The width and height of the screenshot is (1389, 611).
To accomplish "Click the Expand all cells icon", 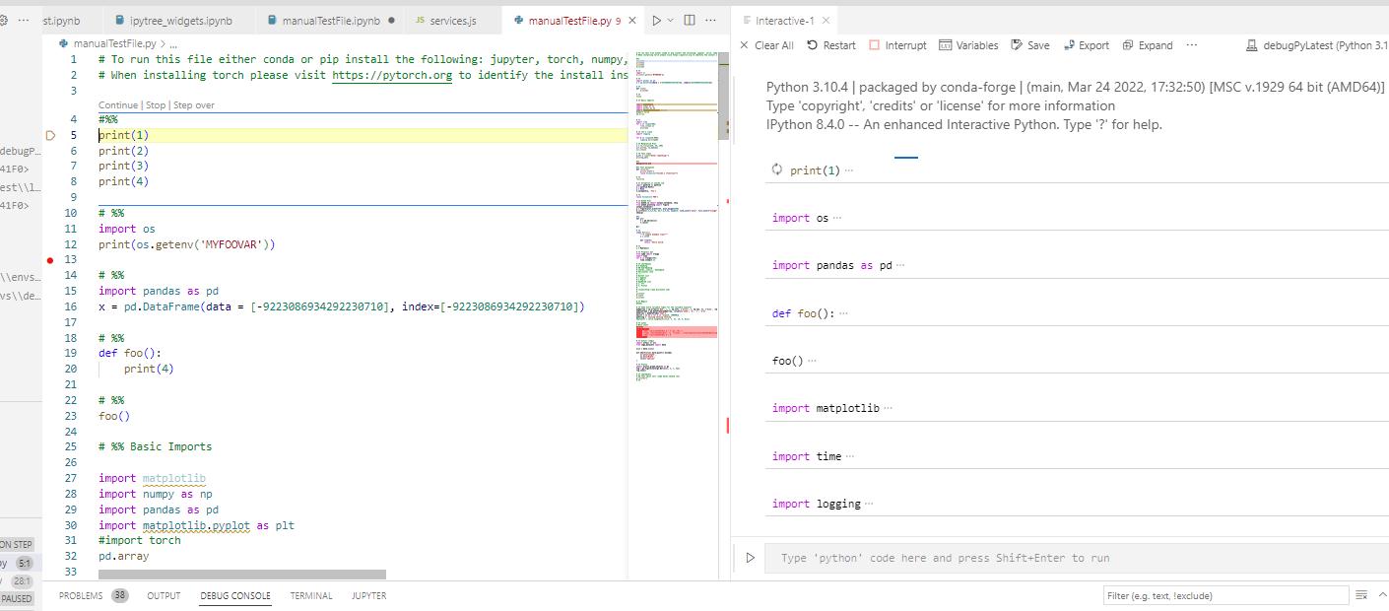I will pyautogui.click(x=1129, y=45).
